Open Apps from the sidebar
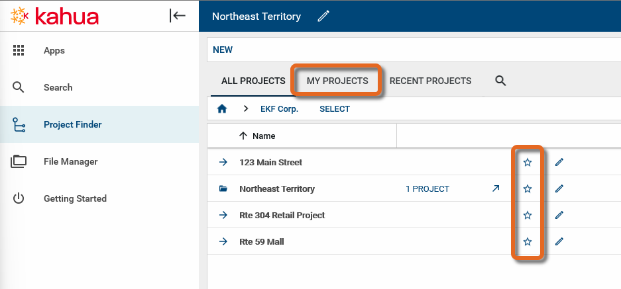Screen dimensions: 621x289 tap(54, 50)
